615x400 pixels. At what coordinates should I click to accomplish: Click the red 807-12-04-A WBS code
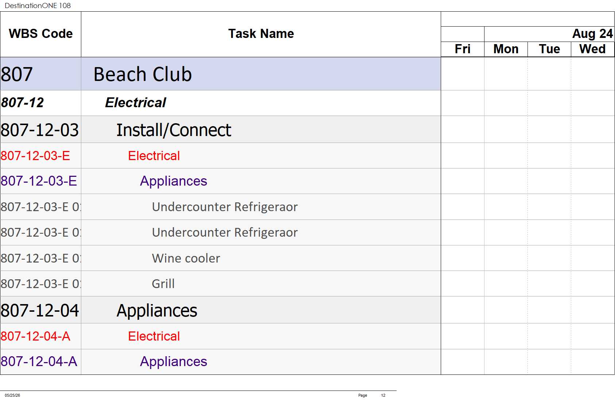tap(35, 336)
